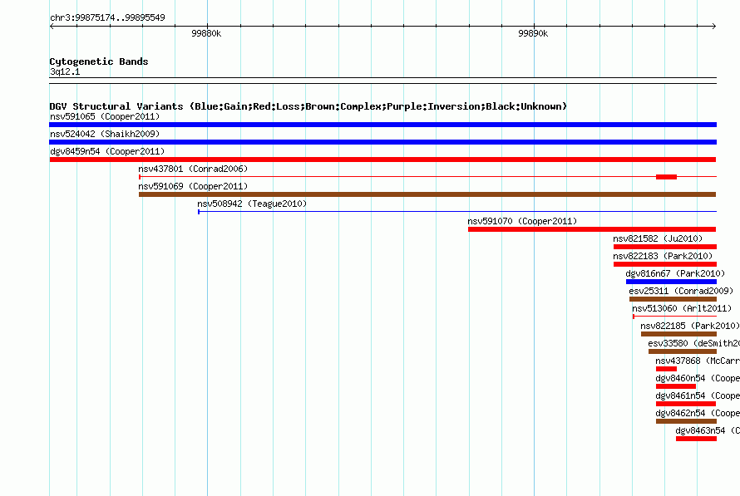This screenshot has width=740, height=496.
Task: Open the esv25311 (Conrad2009) label
Action: tap(682, 291)
